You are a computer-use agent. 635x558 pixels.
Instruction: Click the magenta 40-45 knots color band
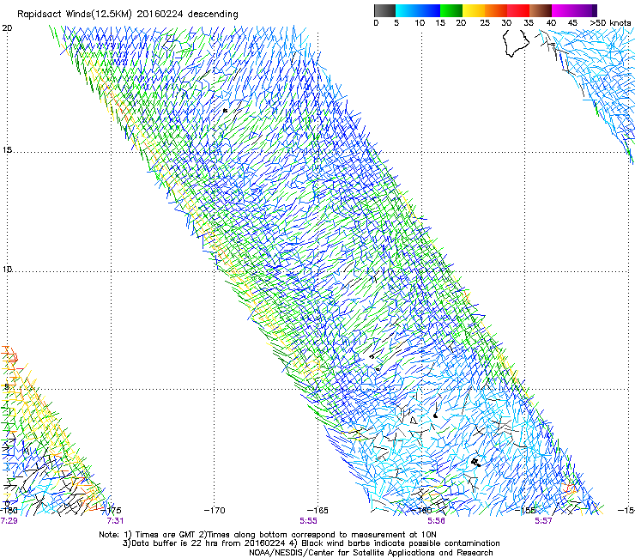563,10
